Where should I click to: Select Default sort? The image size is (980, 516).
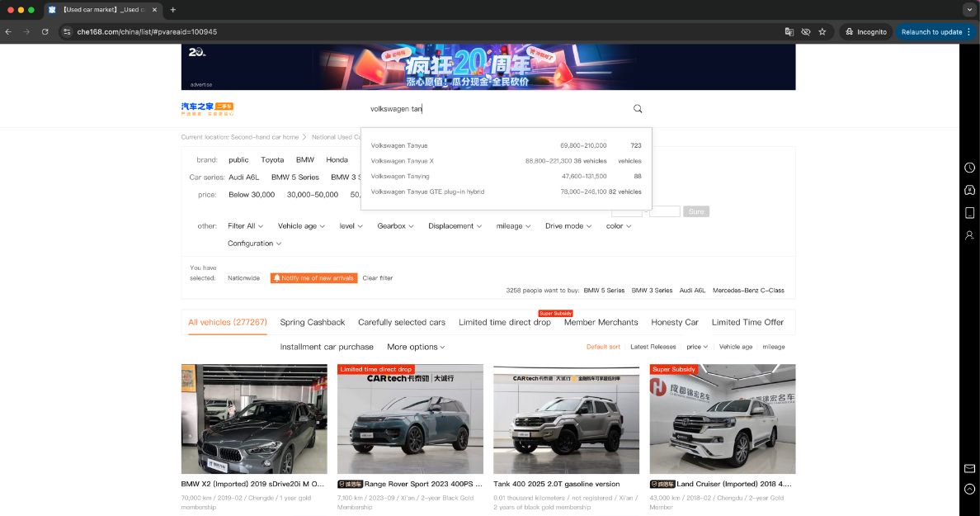[x=603, y=347]
